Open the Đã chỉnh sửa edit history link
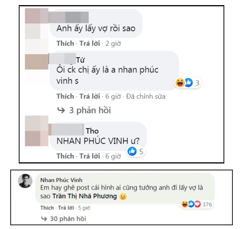 click(146, 96)
